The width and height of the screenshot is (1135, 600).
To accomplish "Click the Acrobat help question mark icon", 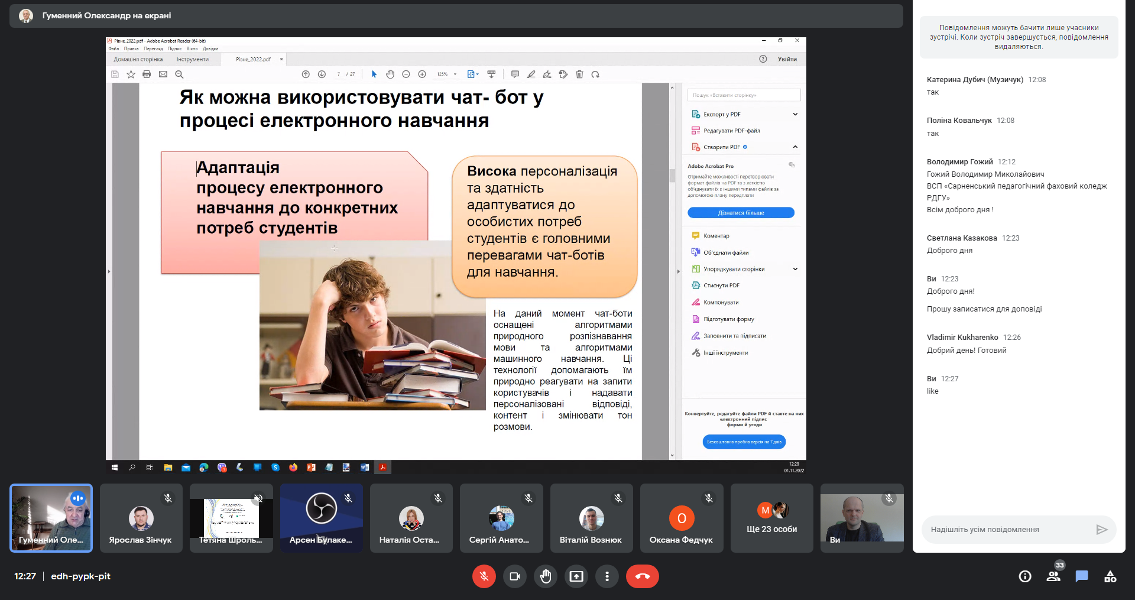I will tap(763, 59).
